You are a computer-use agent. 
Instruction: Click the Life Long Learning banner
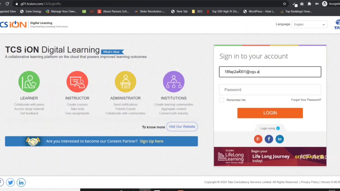click(270, 157)
